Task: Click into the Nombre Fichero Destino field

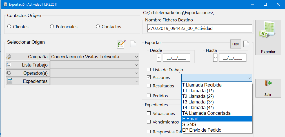Action: [200, 28]
